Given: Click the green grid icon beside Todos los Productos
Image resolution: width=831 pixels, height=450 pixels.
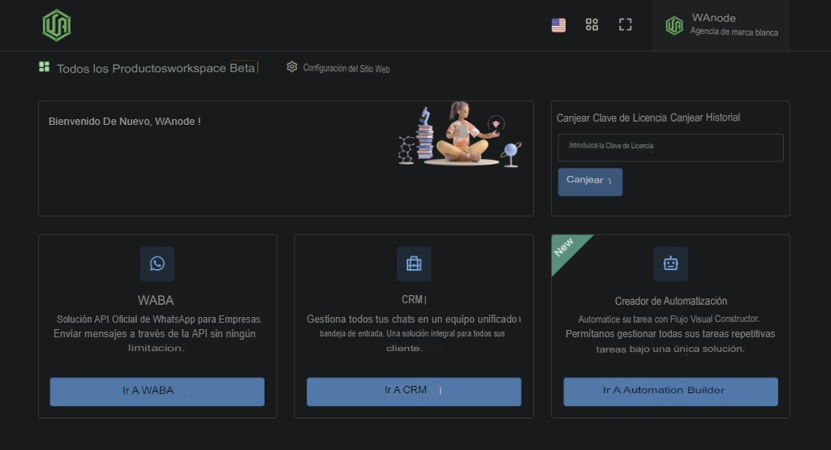Looking at the screenshot, I should click(x=44, y=66).
